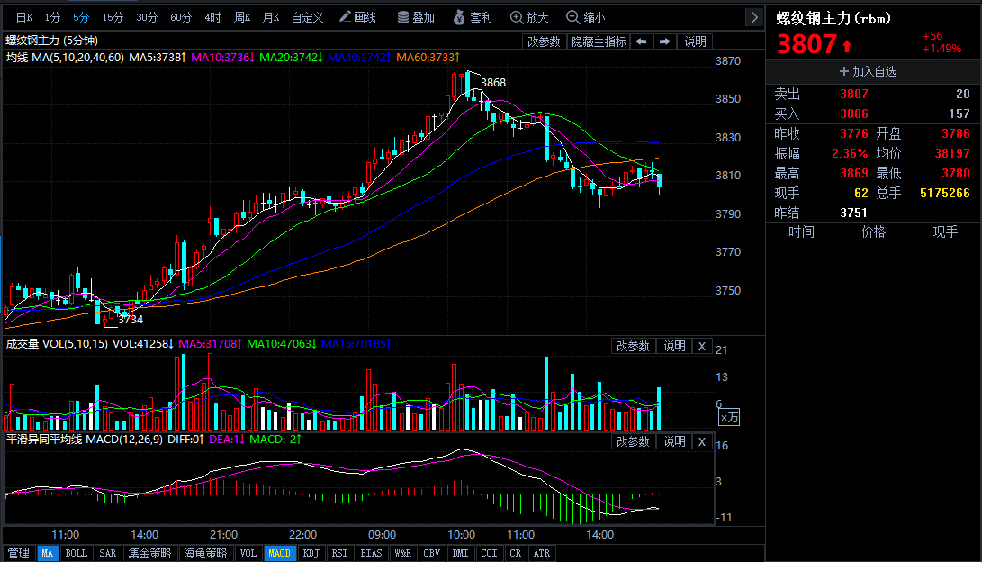The width and height of the screenshot is (982, 562).
Task: Toggle 隐藏主指标 to hide main indicator
Action: coord(599,41)
